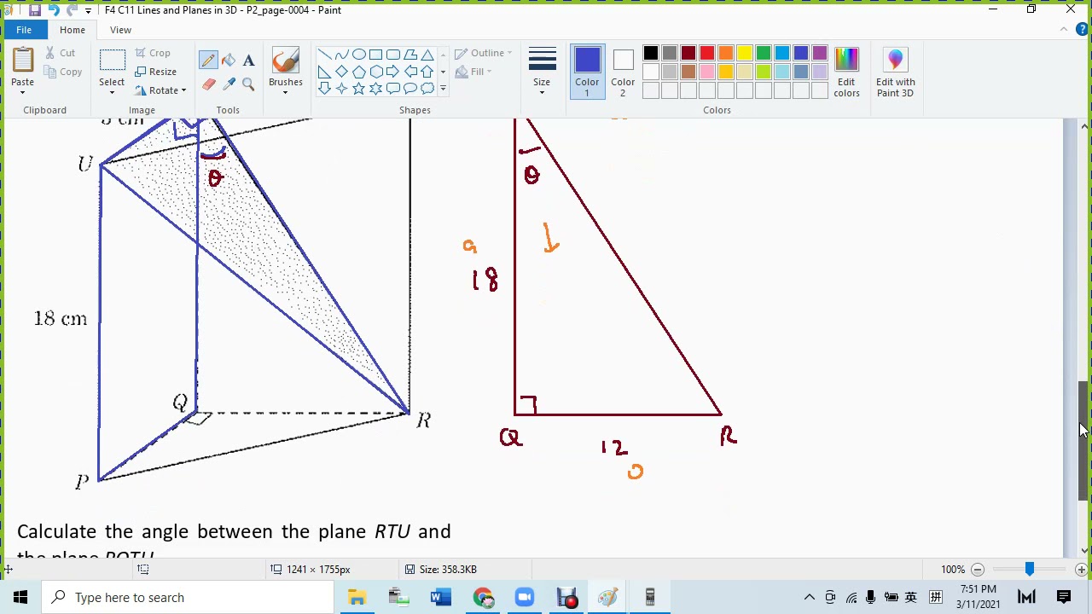The image size is (1092, 614).
Task: Choose the Right triangle shape
Action: click(324, 72)
